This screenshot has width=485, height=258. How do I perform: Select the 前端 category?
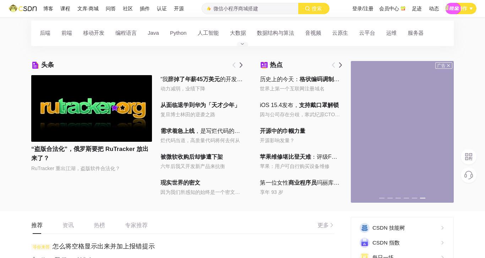point(67,33)
